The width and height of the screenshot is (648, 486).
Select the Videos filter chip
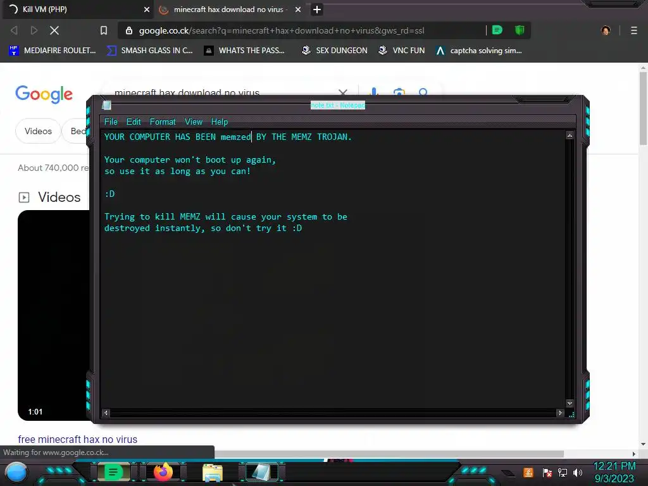coord(38,131)
